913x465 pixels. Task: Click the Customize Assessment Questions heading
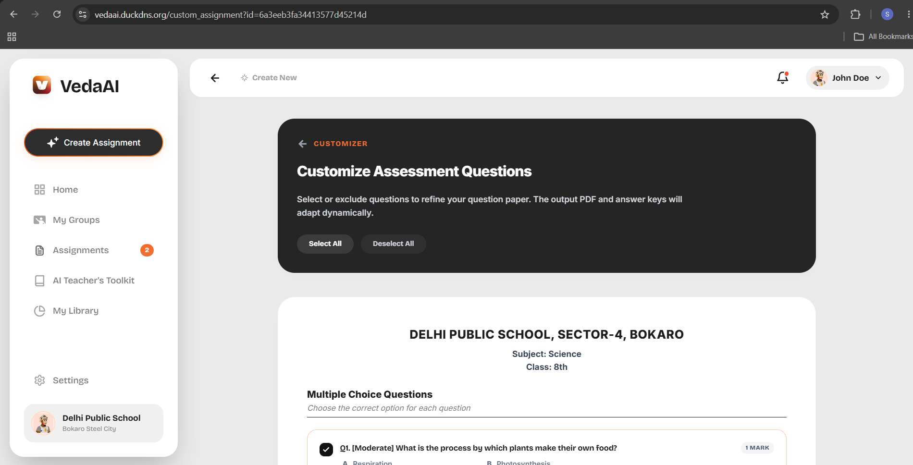(x=414, y=171)
